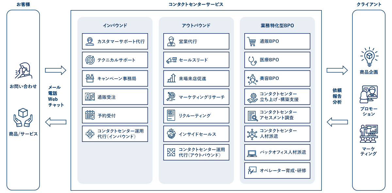Click the セールスリード label
The image size is (392, 193).
[x=193, y=60]
